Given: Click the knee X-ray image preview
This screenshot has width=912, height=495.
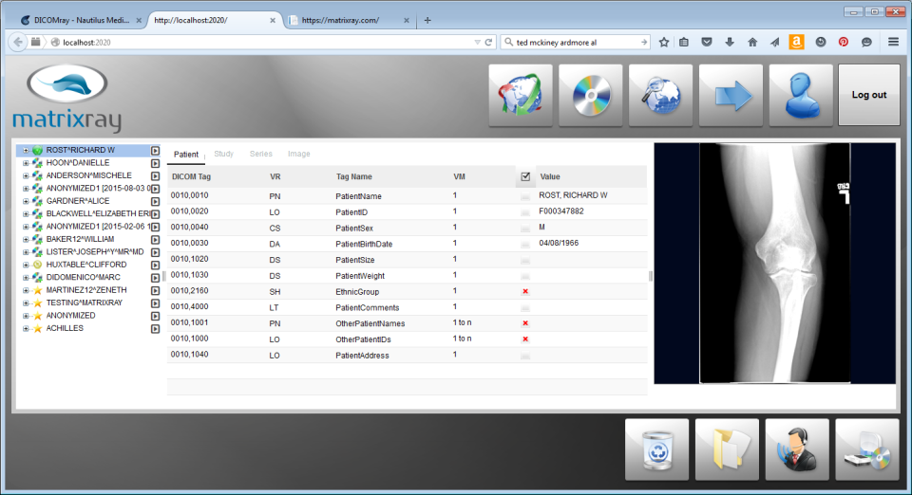Looking at the screenshot, I should (775, 264).
